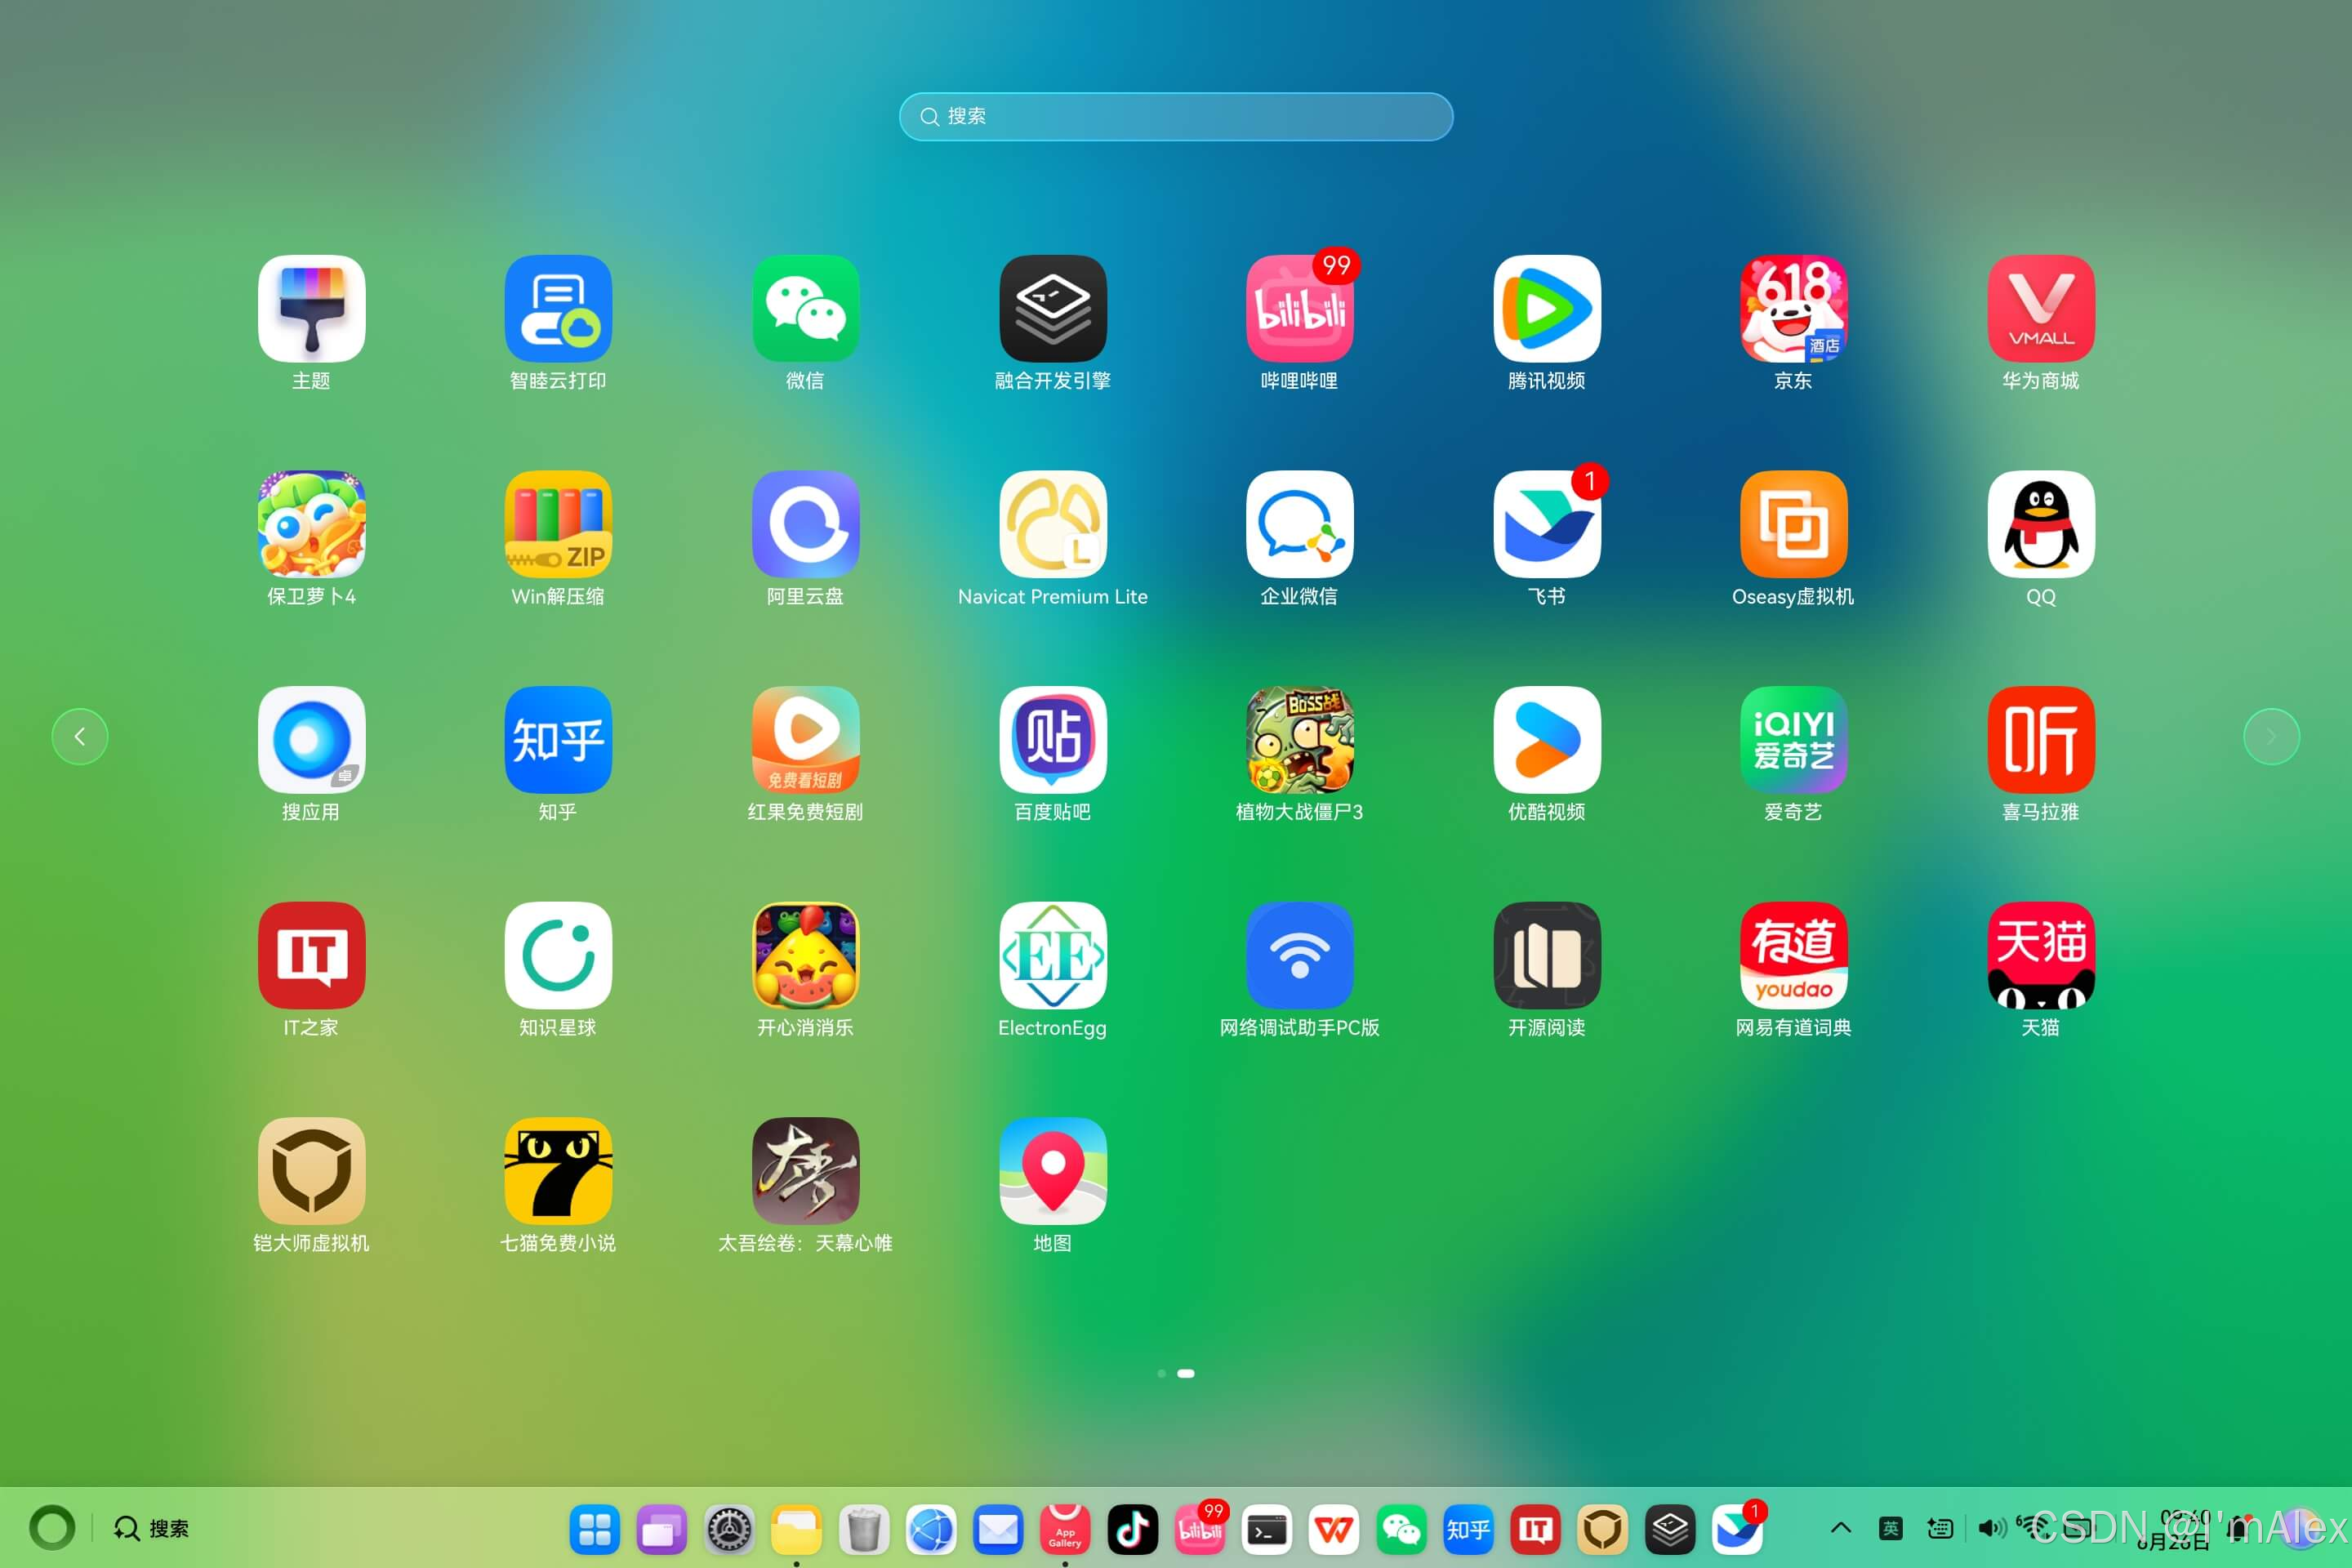
Task: Open 知识星球 app
Action: click(558, 955)
